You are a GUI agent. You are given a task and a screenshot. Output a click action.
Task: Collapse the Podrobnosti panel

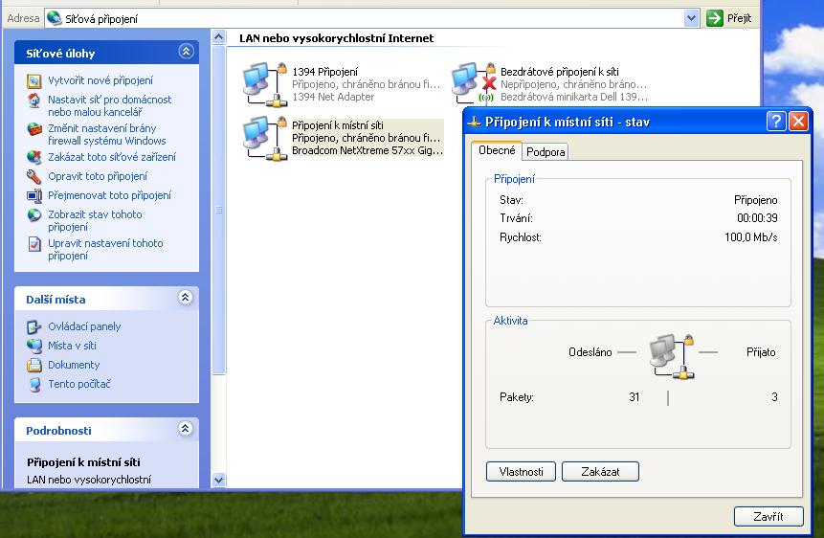[185, 429]
